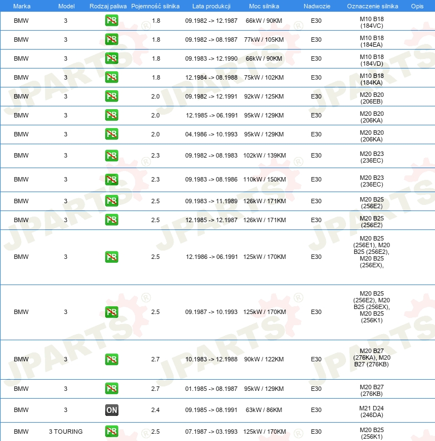This screenshot has height=441, width=435.
Task: Click petrol icon in the 12.1985 -> 06.1991 row
Action: [112, 115]
